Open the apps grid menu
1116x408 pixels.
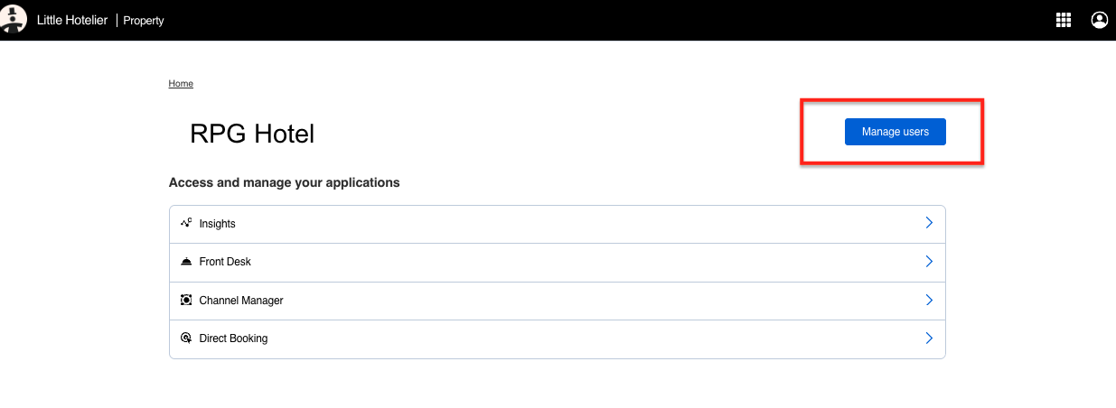[1064, 20]
